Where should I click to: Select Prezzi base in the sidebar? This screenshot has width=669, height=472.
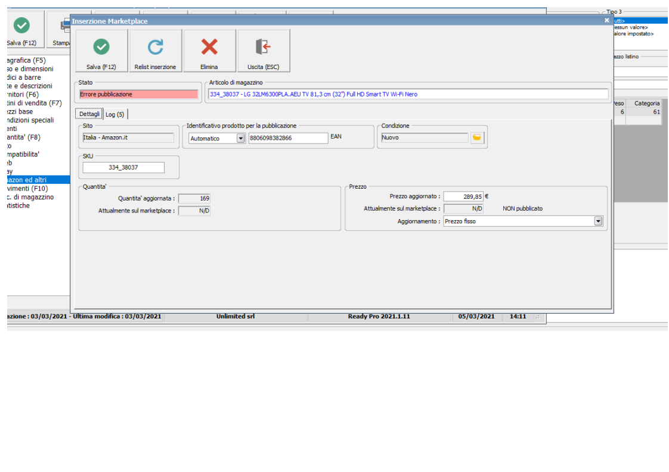[20, 112]
